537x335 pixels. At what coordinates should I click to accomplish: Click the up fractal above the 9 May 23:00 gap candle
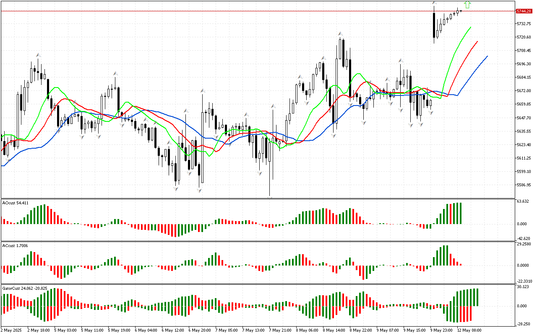pyautogui.click(x=434, y=3)
